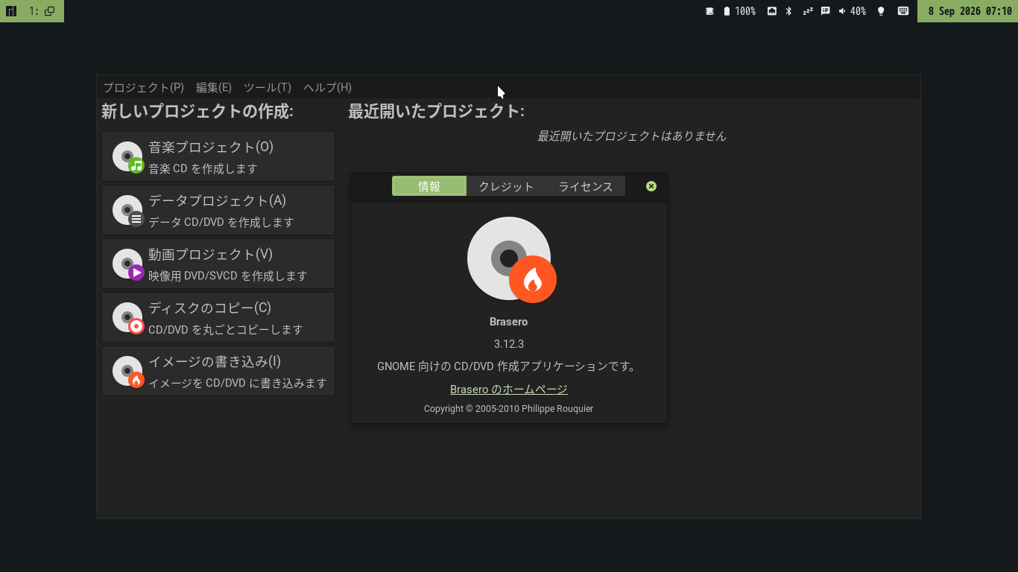Open the volume indicator at 40%
This screenshot has width=1018, height=572.
[x=852, y=11]
